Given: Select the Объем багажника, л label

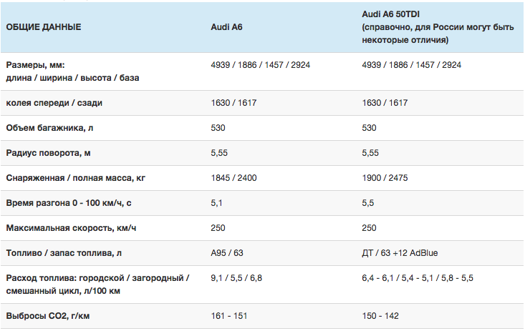Looking at the screenshot, I should (49, 128).
